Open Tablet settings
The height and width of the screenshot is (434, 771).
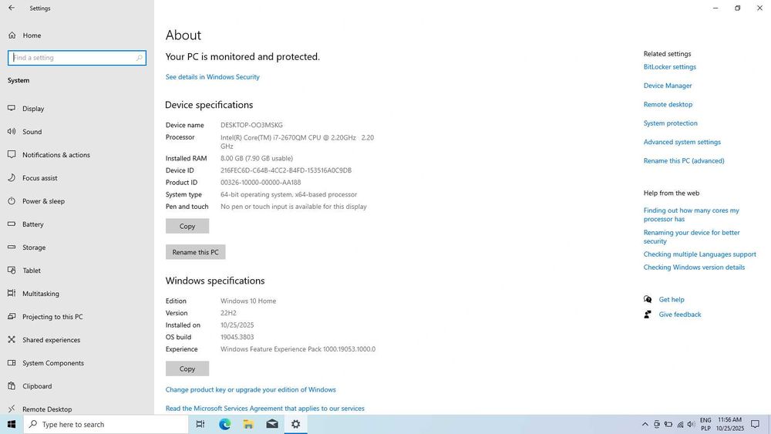click(32, 271)
